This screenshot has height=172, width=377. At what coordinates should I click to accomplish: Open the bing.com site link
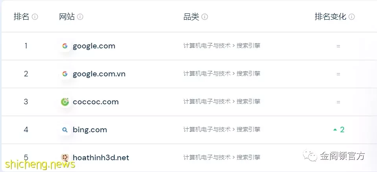tap(90, 129)
